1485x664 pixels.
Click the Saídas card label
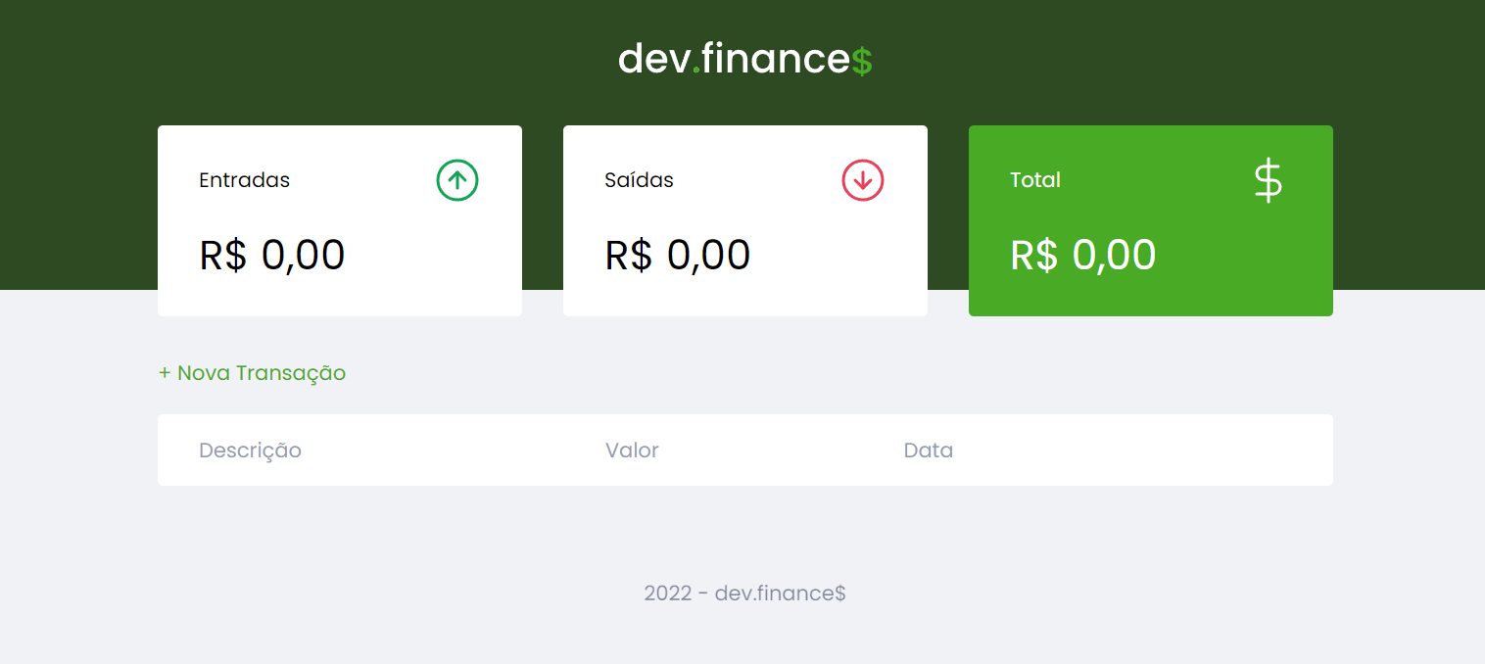pos(639,180)
